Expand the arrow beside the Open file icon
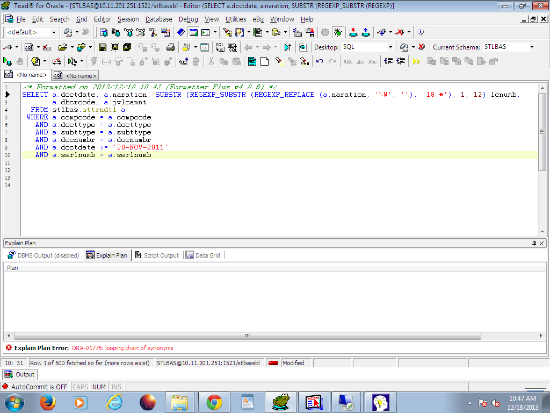This screenshot has width=550, height=413. click(x=72, y=47)
